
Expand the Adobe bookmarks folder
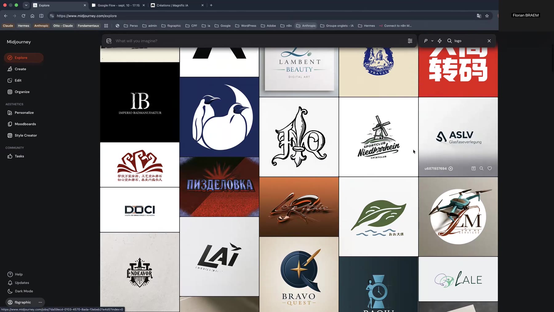268,26
